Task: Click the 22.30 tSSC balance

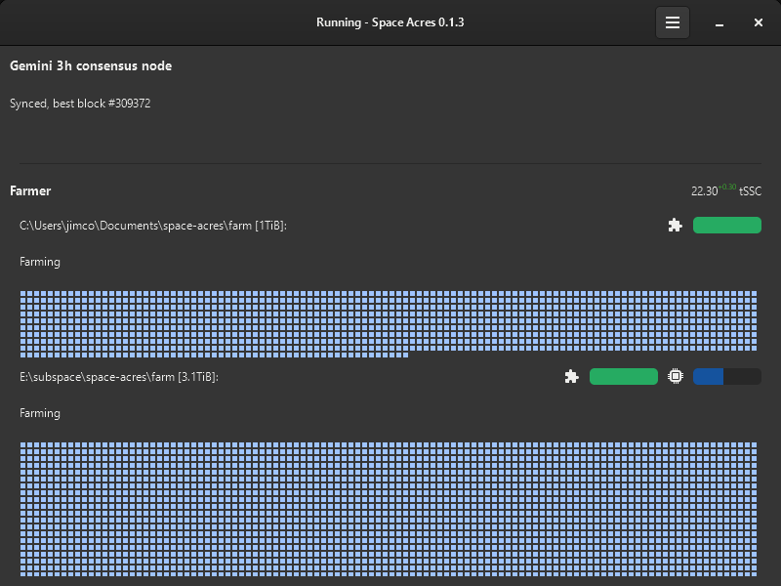Action: click(704, 191)
